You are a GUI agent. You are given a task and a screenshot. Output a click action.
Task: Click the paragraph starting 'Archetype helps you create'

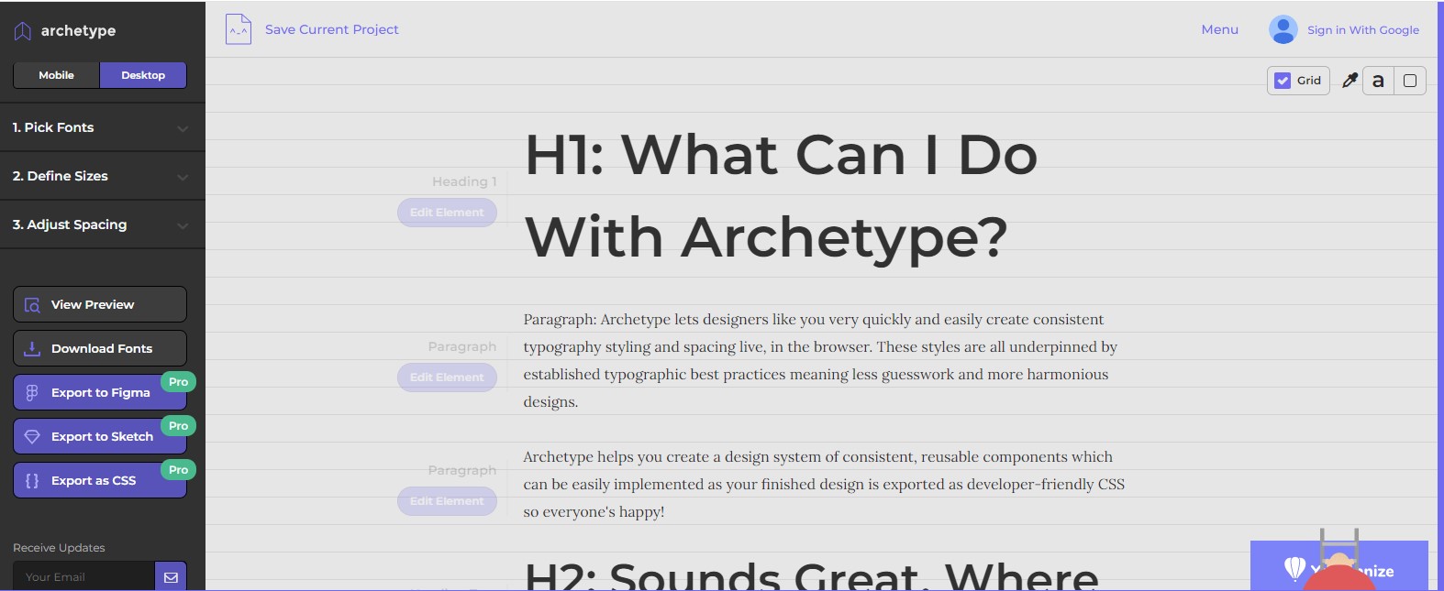[824, 484]
